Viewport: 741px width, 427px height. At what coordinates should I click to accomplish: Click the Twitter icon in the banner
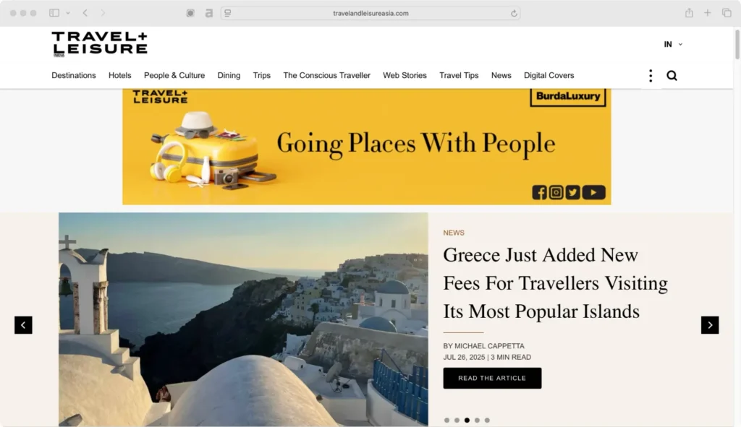point(573,192)
